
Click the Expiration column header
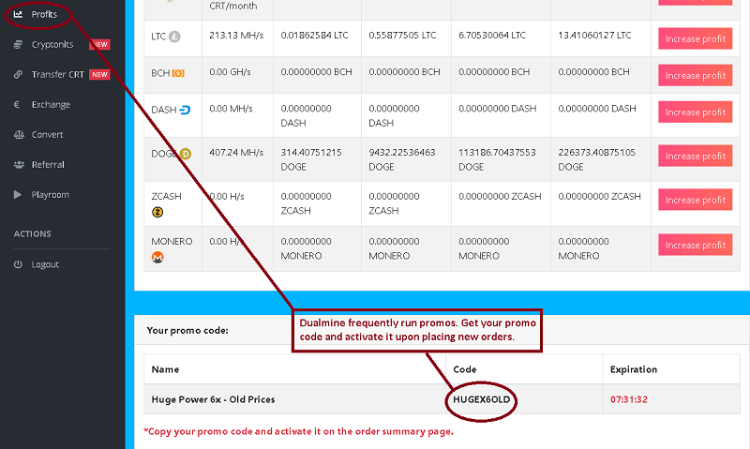(x=634, y=369)
